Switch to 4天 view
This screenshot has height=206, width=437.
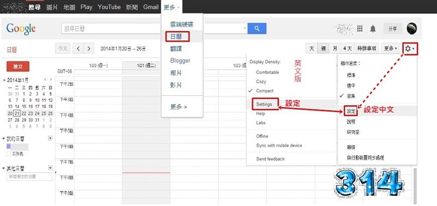[x=347, y=49]
